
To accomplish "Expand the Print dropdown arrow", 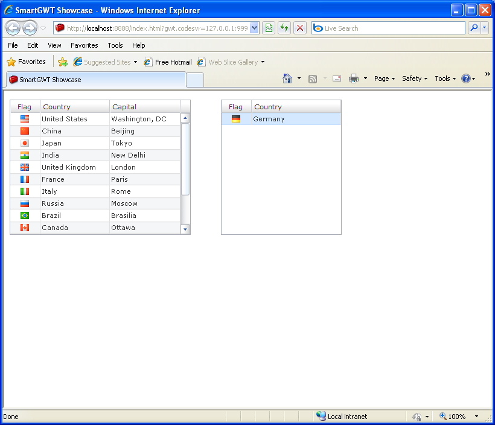I will click(x=365, y=78).
